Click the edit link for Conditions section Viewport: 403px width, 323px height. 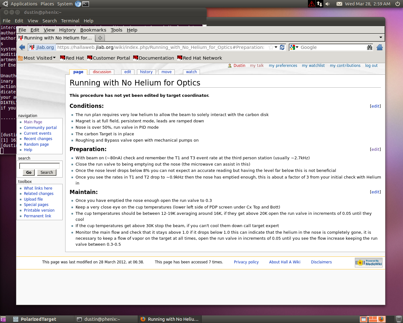(x=375, y=106)
